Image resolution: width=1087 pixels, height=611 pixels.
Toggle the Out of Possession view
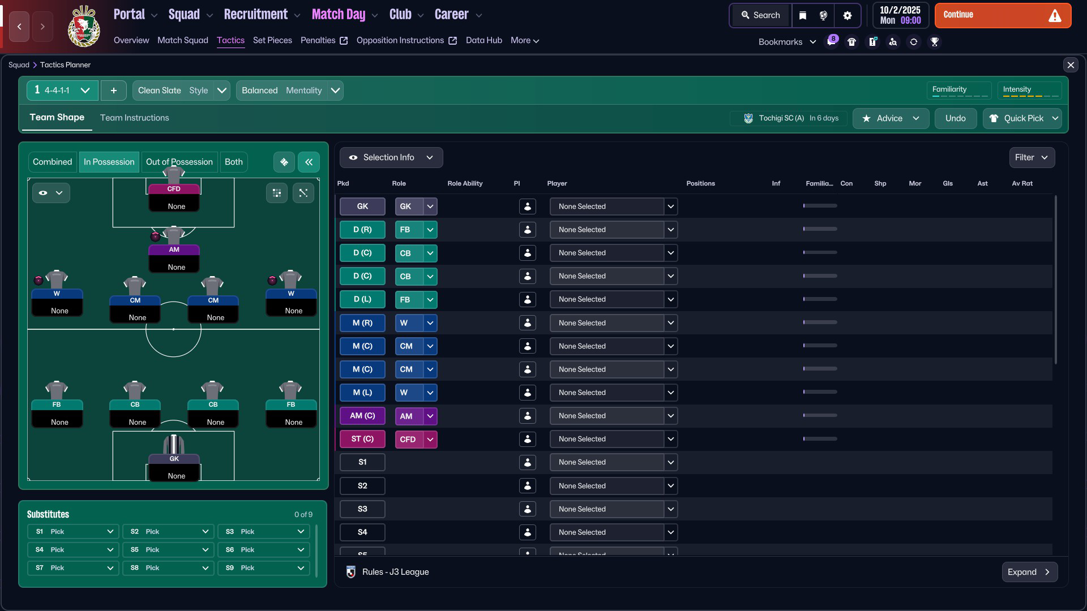(179, 162)
